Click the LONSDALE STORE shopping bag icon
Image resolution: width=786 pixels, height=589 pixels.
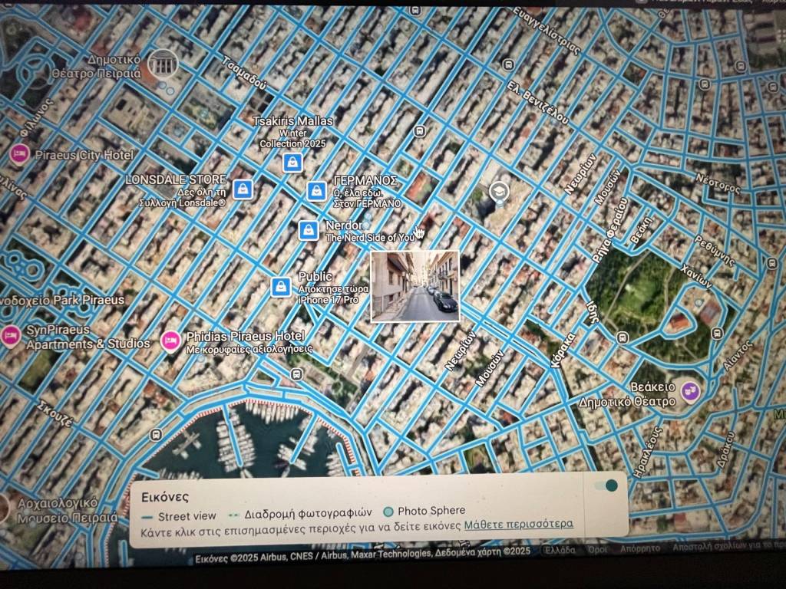[x=243, y=189]
